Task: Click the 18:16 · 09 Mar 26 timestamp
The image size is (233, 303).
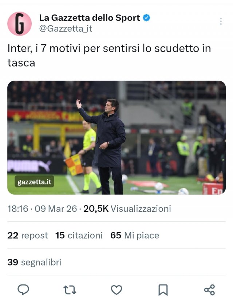Action: pos(42,209)
